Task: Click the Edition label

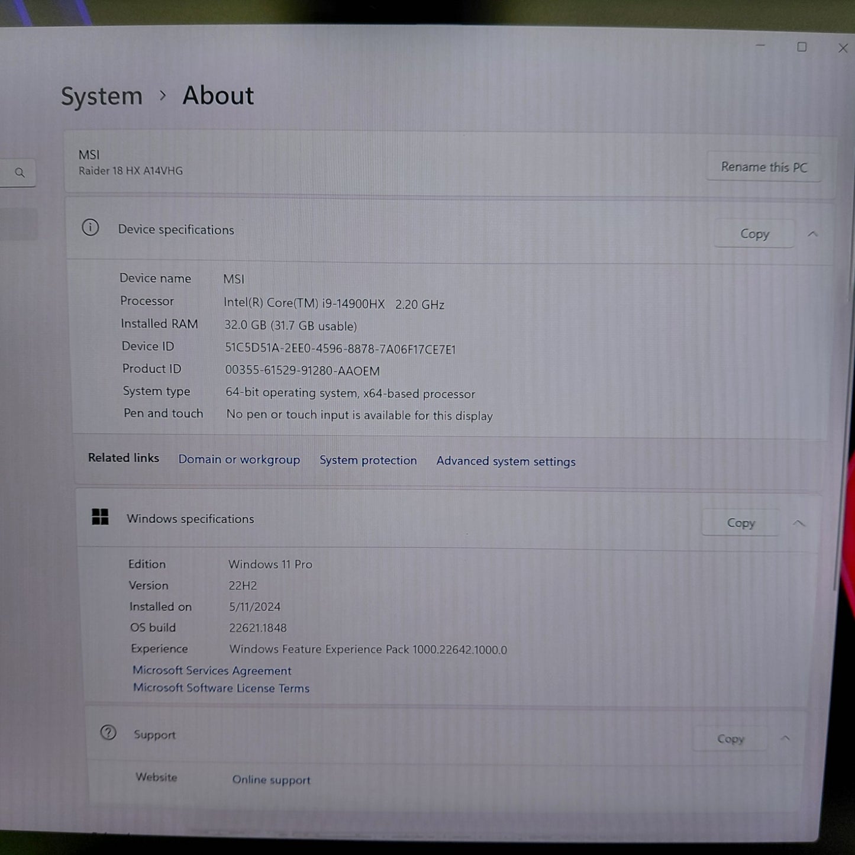Action: tap(147, 564)
